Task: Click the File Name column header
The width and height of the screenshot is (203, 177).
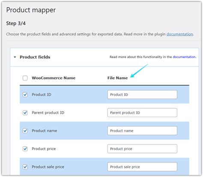Action: (x=117, y=78)
